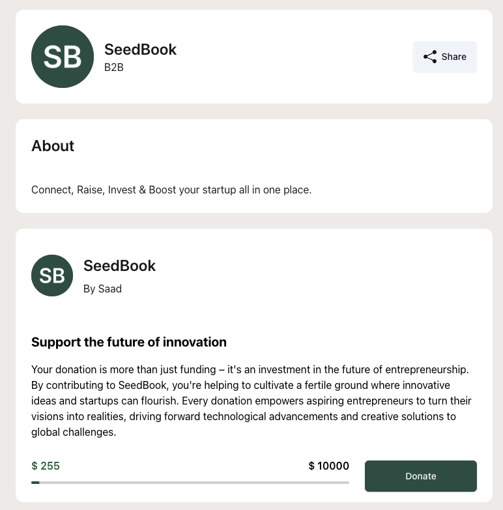Click the Donate button
This screenshot has width=503, height=510.
point(421,476)
